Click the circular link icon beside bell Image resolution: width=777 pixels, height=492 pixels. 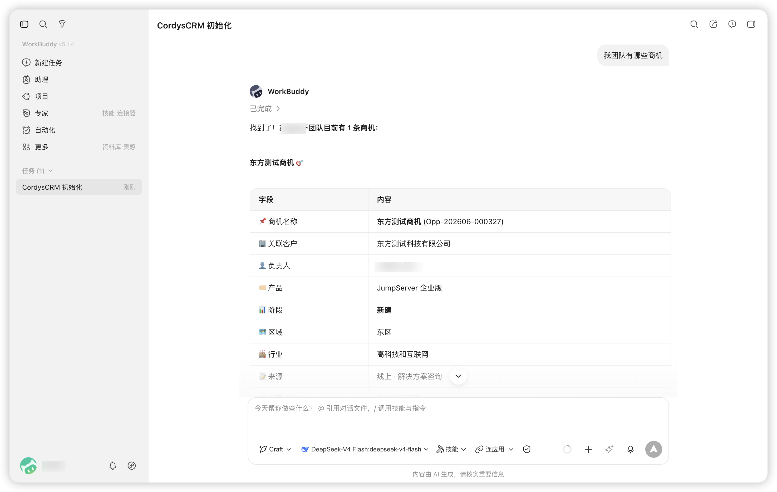[x=132, y=466]
